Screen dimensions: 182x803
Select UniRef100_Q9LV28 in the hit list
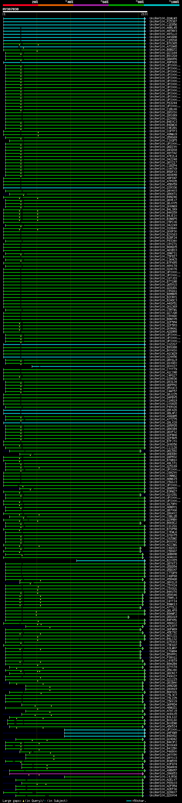(163, 422)
